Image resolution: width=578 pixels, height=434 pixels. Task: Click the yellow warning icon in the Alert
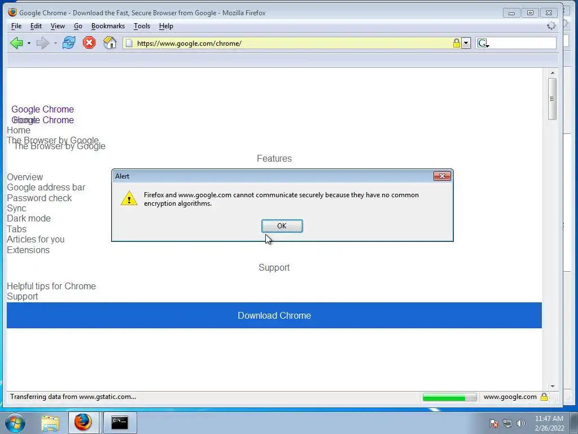pos(129,198)
